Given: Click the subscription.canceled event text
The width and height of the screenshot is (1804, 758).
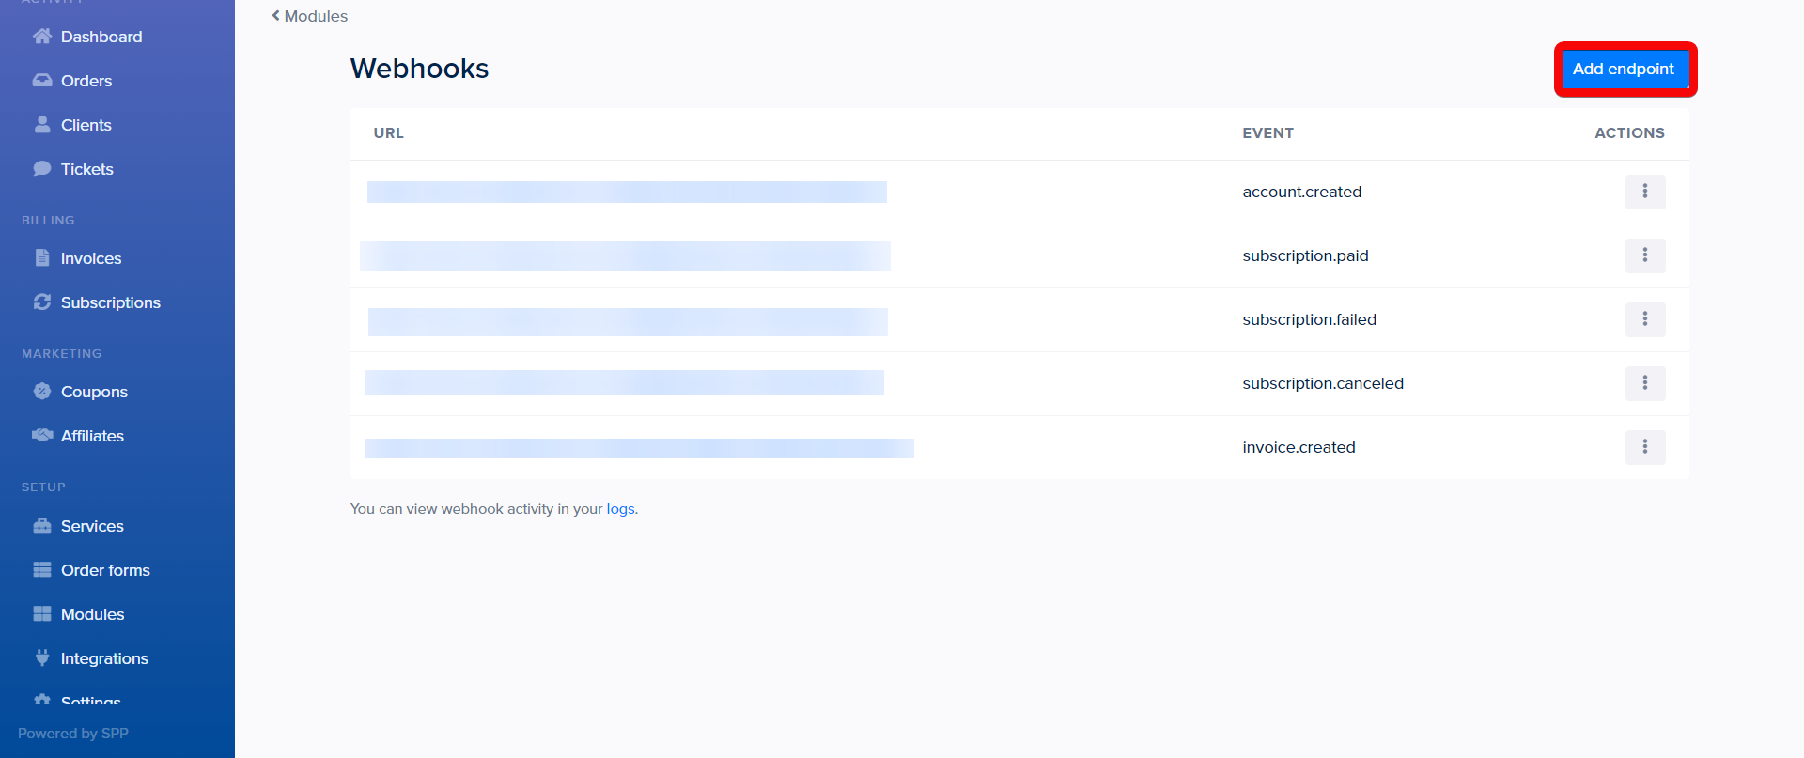Looking at the screenshot, I should point(1323,383).
